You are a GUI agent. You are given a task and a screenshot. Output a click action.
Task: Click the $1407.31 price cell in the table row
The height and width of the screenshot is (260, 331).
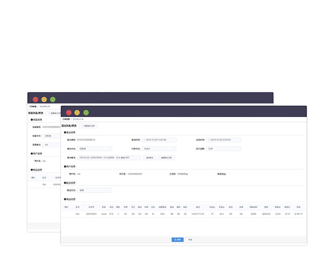(298, 214)
